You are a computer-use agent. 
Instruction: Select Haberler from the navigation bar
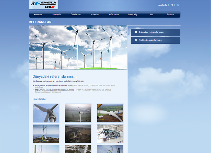tap(95, 15)
